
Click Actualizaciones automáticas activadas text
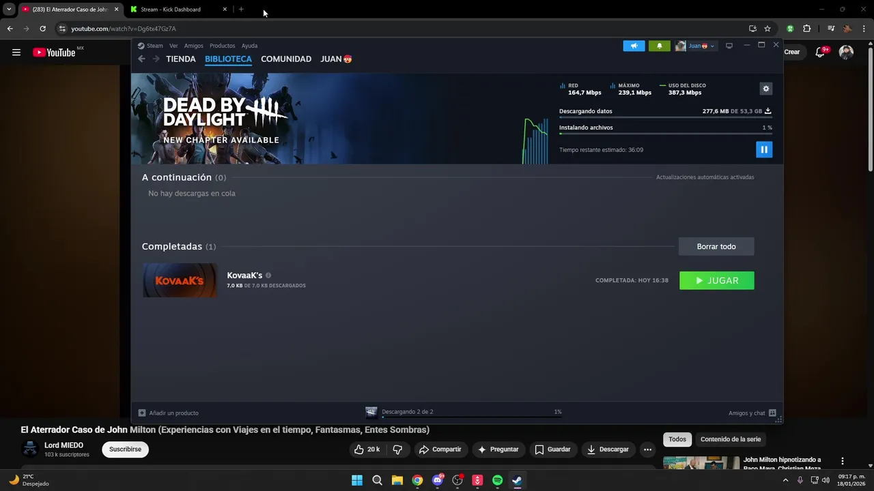pos(705,177)
